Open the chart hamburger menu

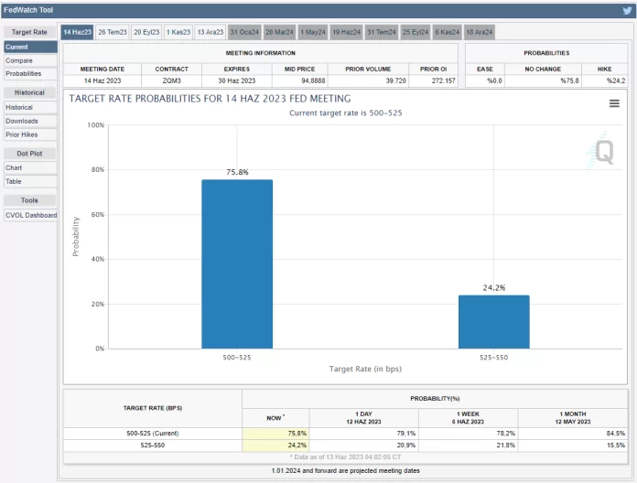pyautogui.click(x=614, y=103)
